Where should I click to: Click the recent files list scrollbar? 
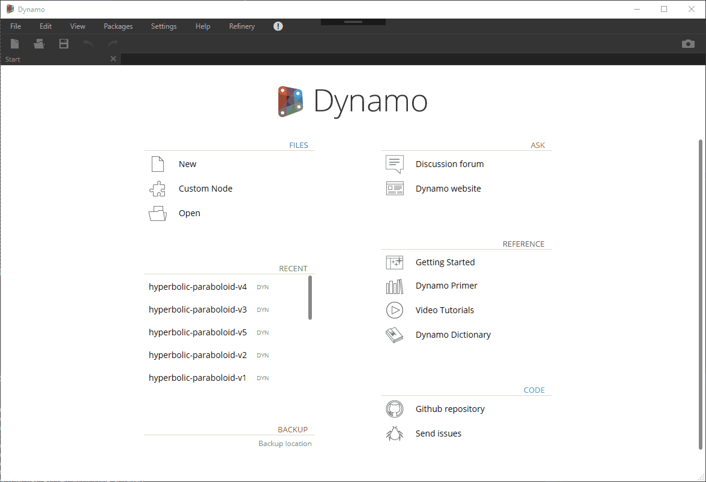point(310,298)
